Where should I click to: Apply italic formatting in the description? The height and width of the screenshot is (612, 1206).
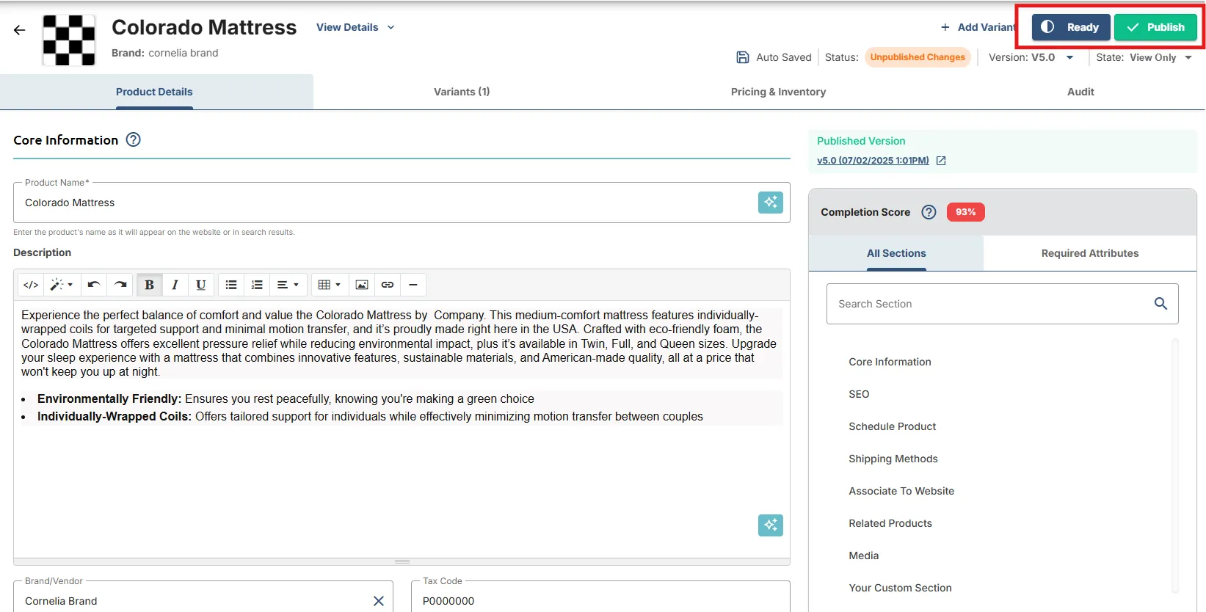point(175,285)
